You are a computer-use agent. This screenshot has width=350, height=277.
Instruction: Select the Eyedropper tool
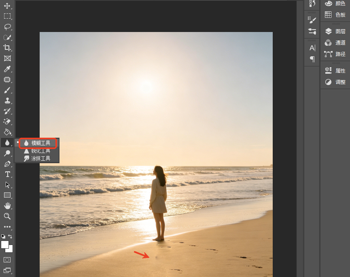tap(7, 69)
